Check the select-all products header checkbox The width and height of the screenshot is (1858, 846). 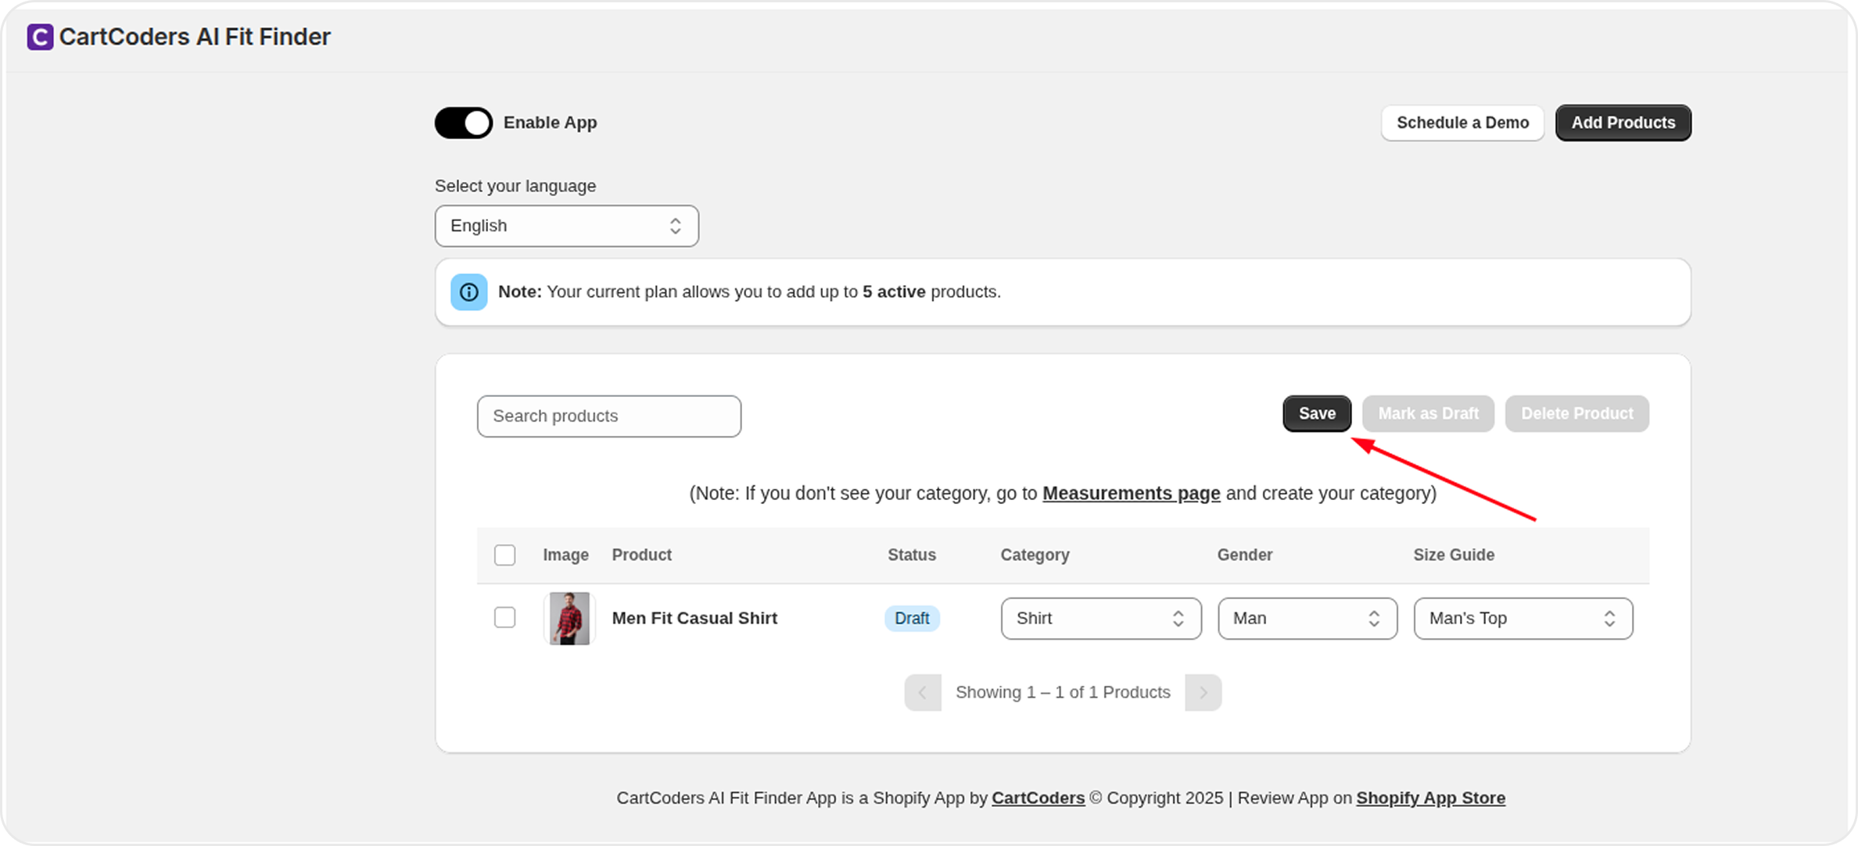(x=504, y=555)
